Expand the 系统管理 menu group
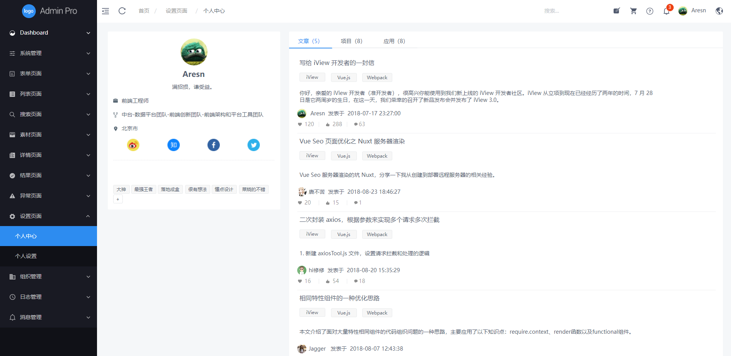 [x=49, y=53]
